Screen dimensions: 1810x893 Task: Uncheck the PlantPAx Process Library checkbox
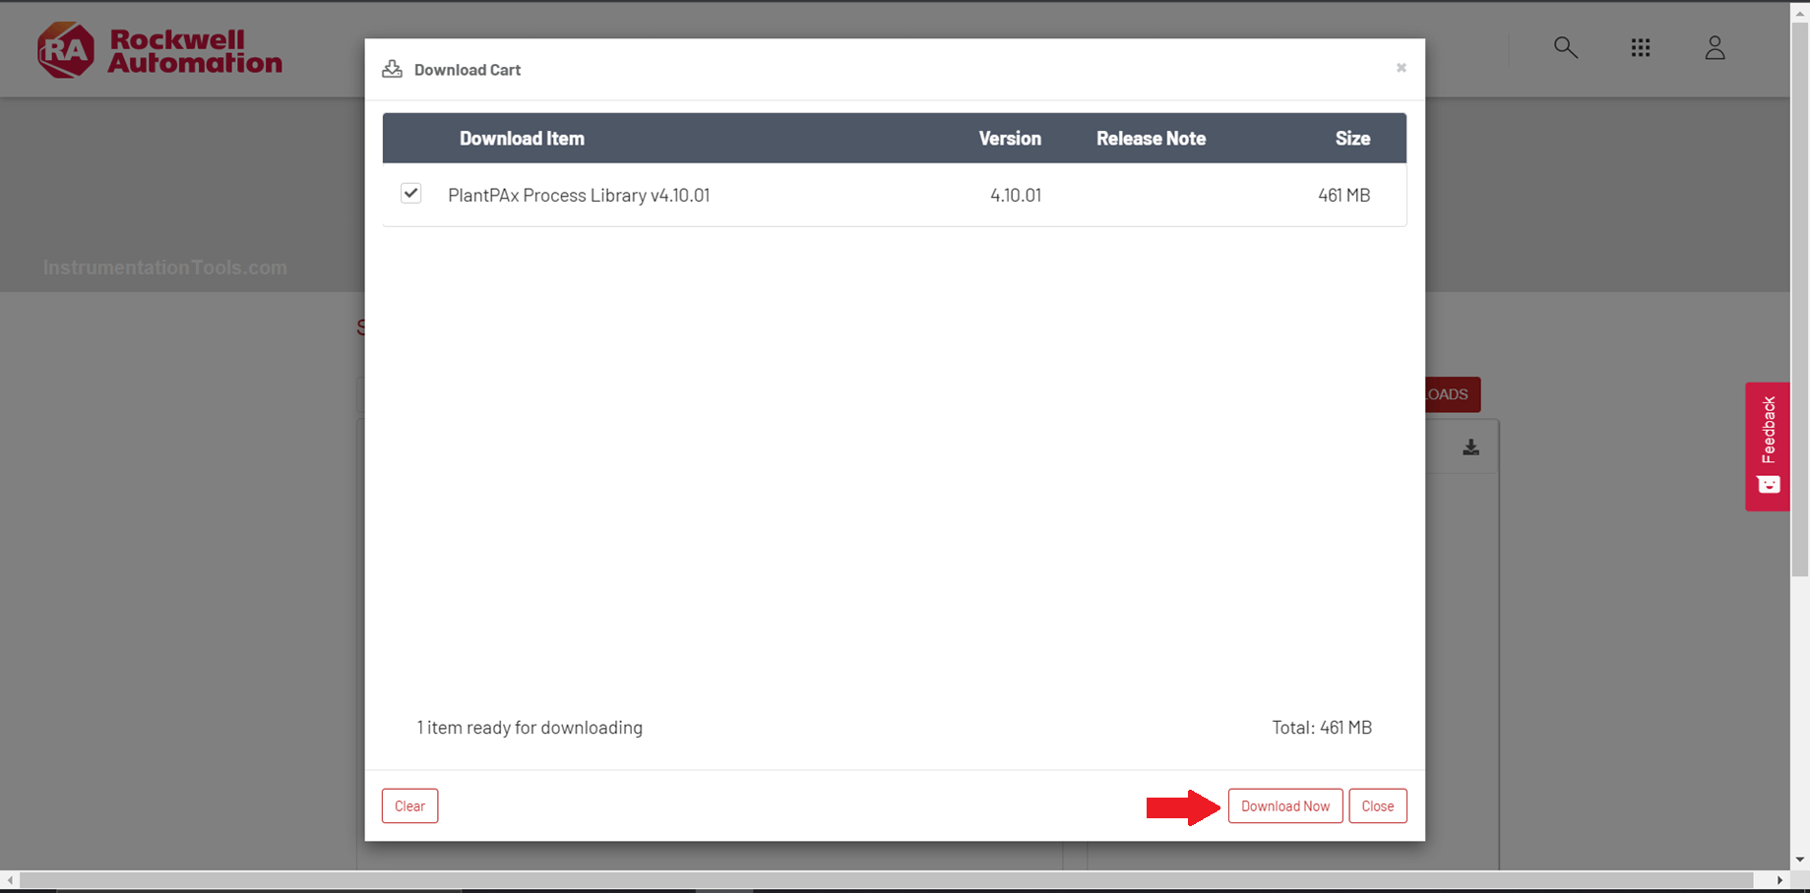pyautogui.click(x=411, y=194)
